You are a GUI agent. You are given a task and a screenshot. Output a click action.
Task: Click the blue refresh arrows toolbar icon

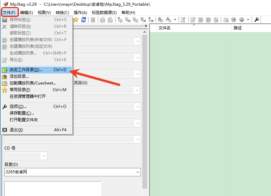point(84,20)
